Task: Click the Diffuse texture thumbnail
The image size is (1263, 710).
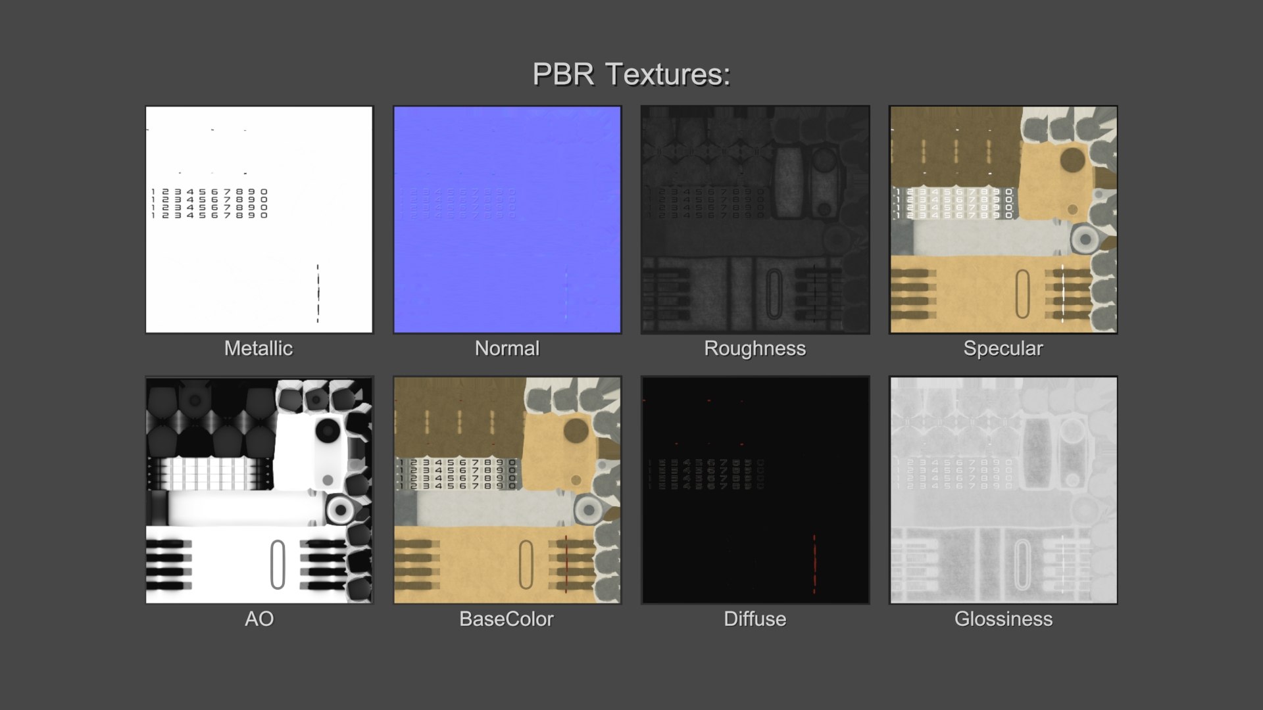Action: (755, 490)
